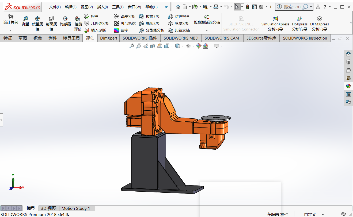Select the 测量 (Measure) tool
This screenshot has width=353, height=217.
pos(25,21)
